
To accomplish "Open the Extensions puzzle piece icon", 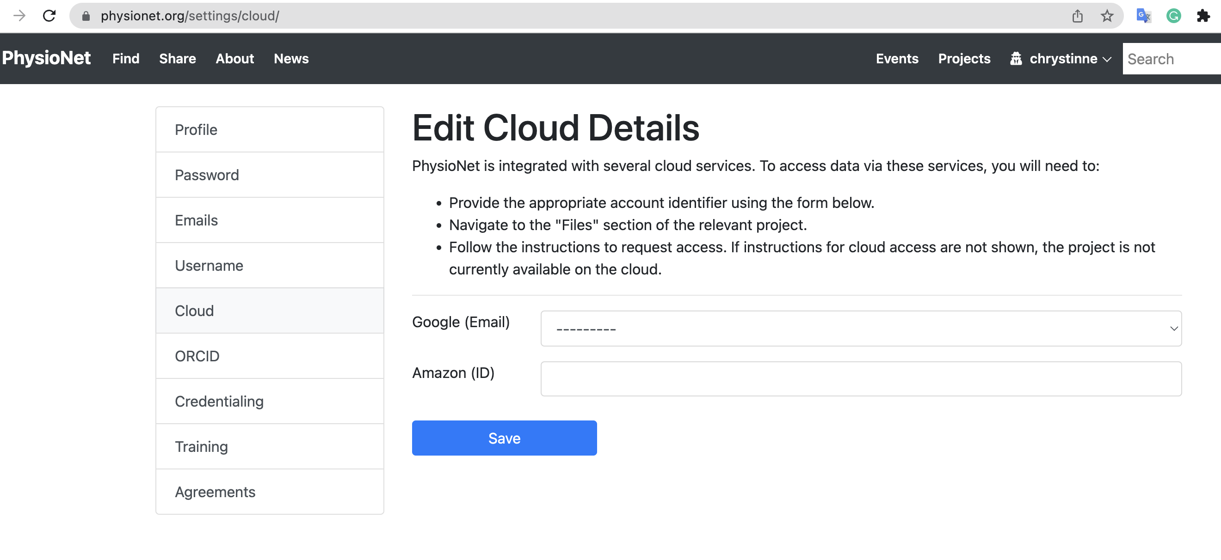I will click(1202, 16).
